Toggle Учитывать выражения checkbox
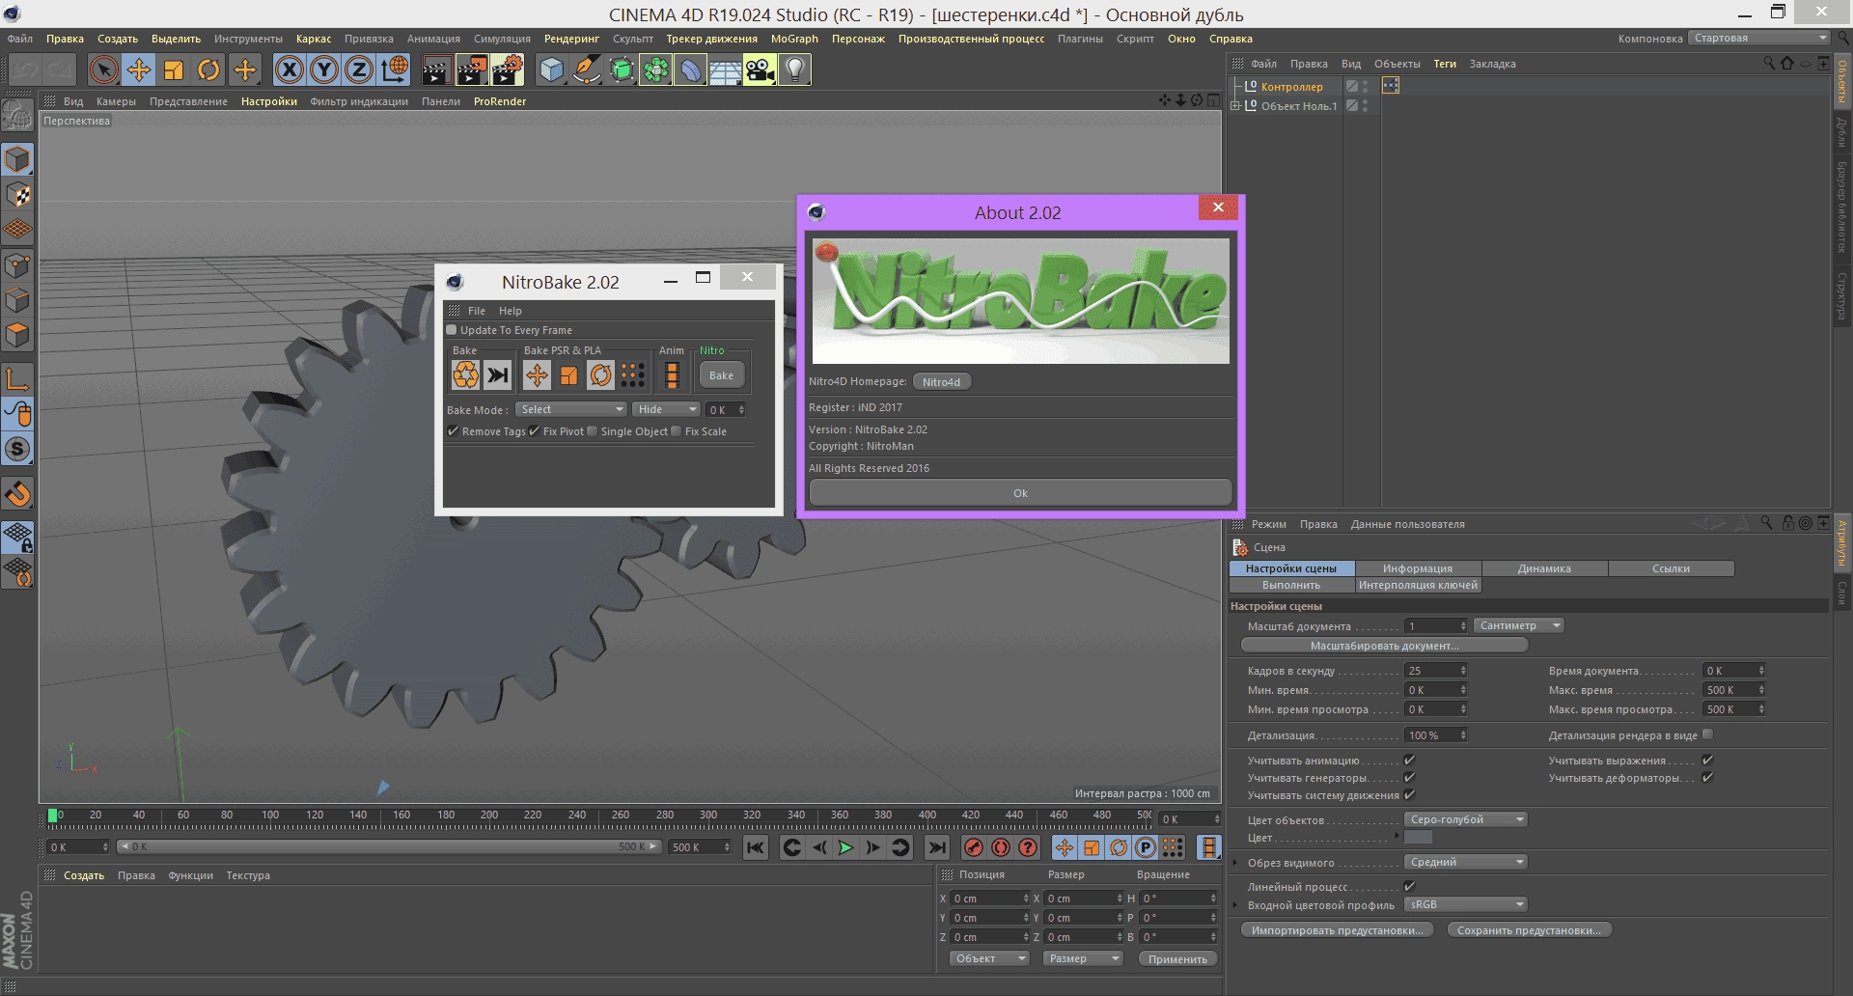 (1707, 761)
